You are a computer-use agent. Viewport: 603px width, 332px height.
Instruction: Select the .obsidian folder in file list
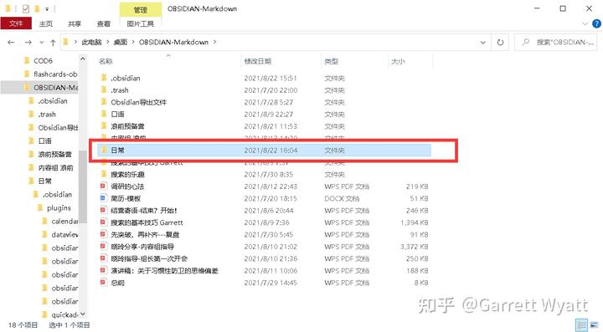264,78
